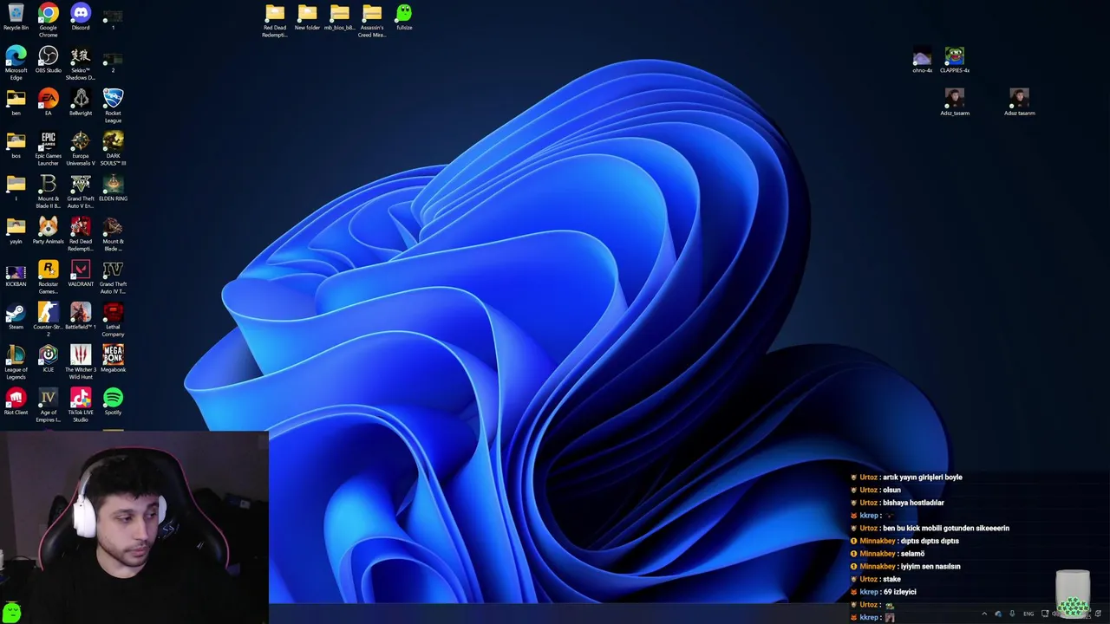This screenshot has width=1110, height=624.
Task: Select the League of Legends shortcut
Action: click(x=16, y=361)
